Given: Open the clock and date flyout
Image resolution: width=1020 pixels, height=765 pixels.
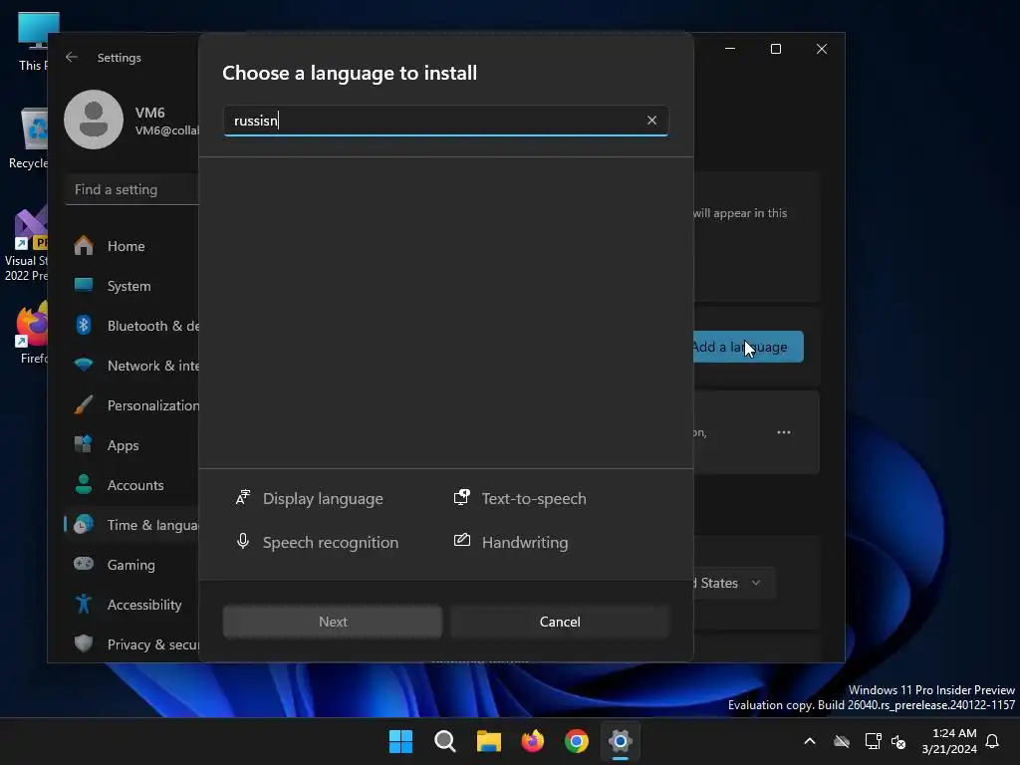Looking at the screenshot, I should tap(949, 741).
